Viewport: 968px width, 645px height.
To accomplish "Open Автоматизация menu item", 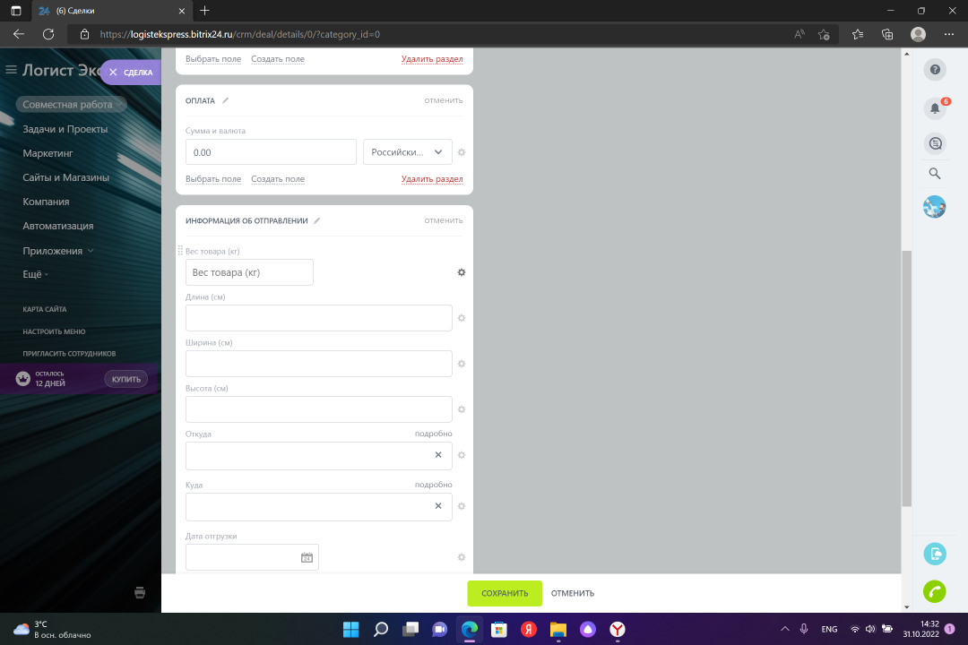I will tap(58, 226).
